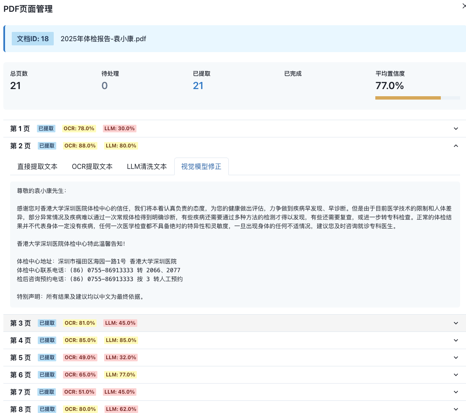
Task: Click the 视觉模型修正 extracted text area
Action: (x=233, y=243)
